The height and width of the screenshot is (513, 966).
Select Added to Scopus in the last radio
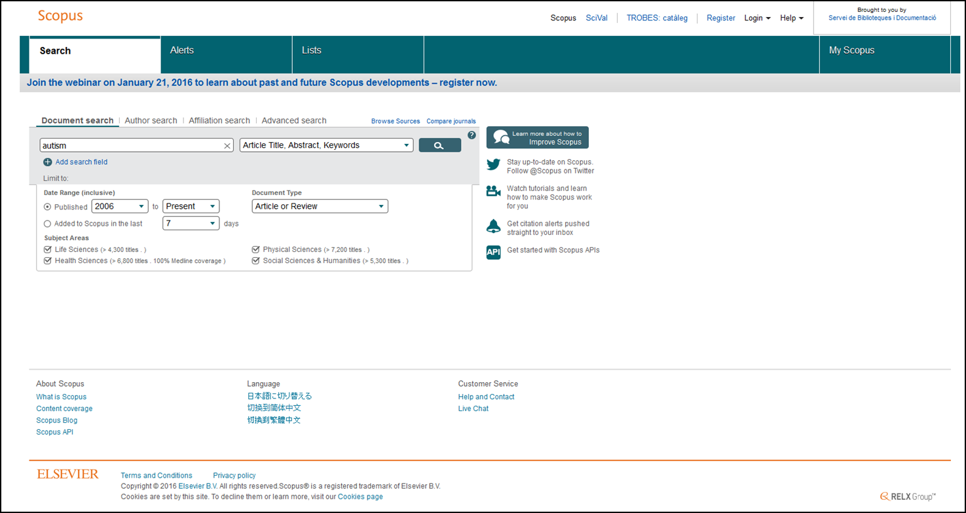tap(48, 224)
